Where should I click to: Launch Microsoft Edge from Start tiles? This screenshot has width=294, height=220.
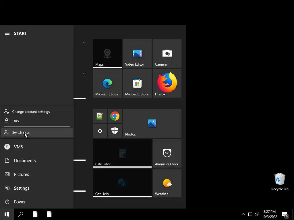click(107, 83)
